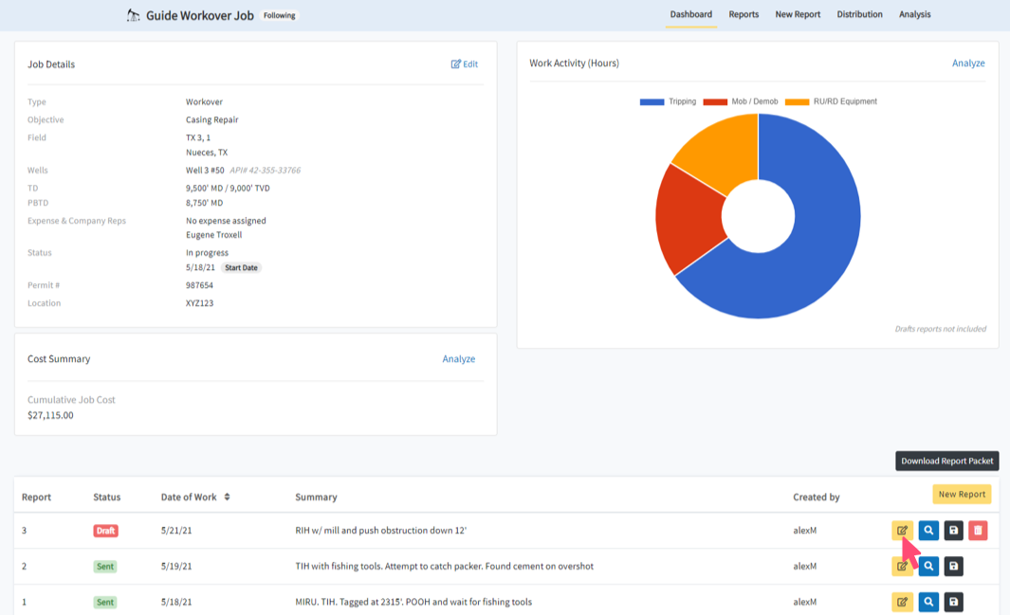Click permit number 987654
1010x615 pixels.
[x=200, y=285]
